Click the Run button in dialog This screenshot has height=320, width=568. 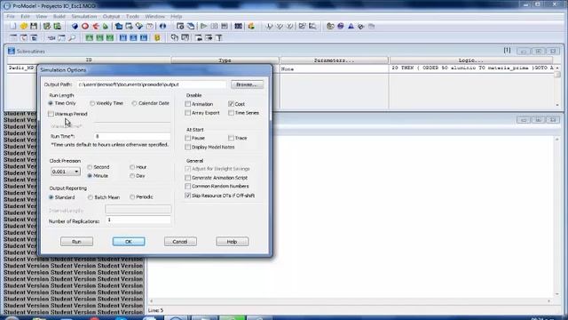76,242
